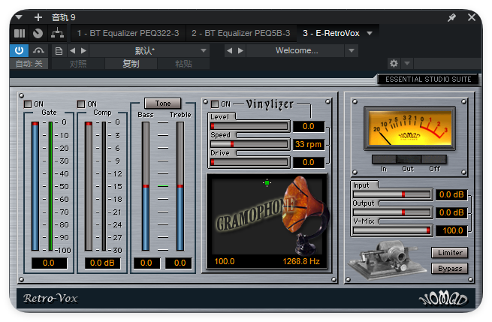Toggle the plugin power activate button

(19, 50)
